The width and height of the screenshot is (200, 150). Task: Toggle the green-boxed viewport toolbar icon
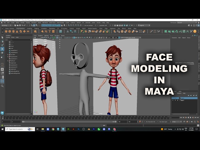tap(54, 37)
